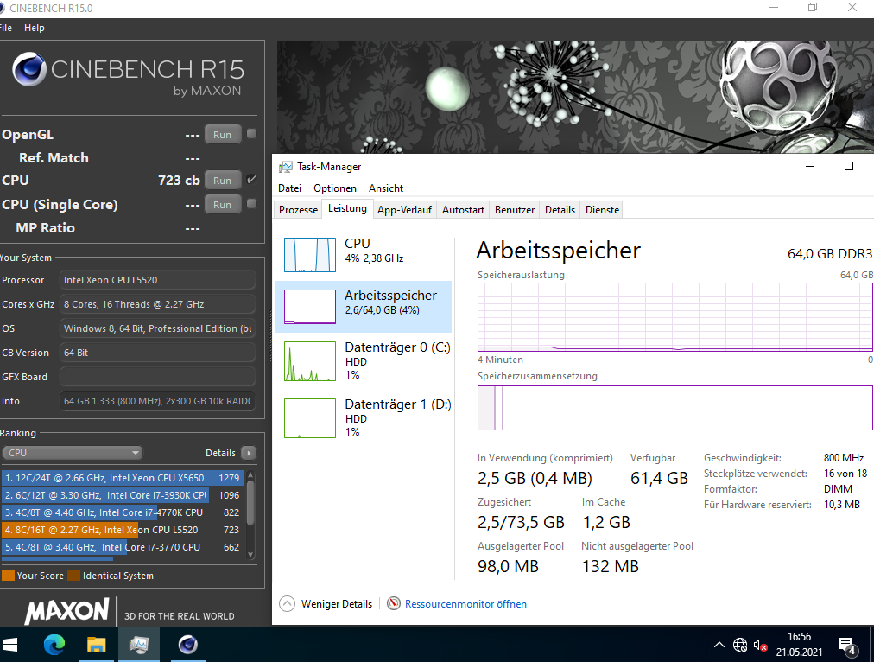
Task: Click muted speaker tray icon
Action: pos(760,646)
